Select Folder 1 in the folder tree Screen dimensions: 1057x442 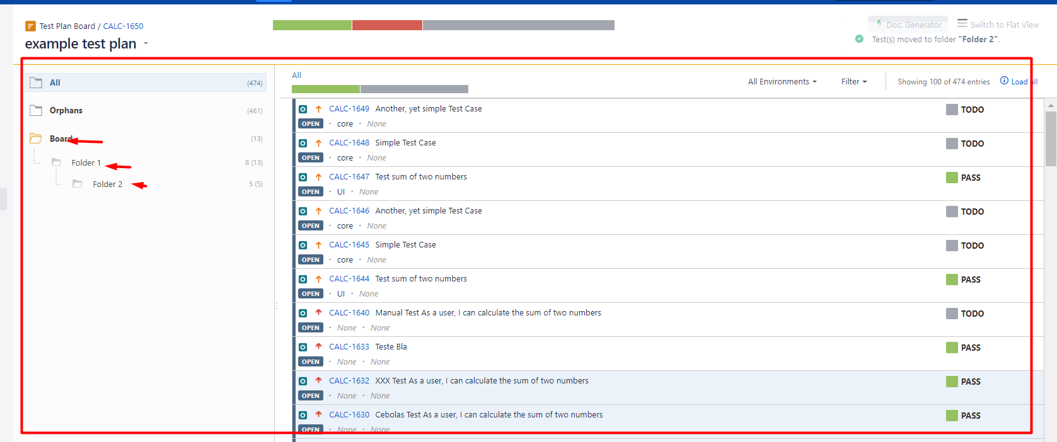[x=86, y=162]
